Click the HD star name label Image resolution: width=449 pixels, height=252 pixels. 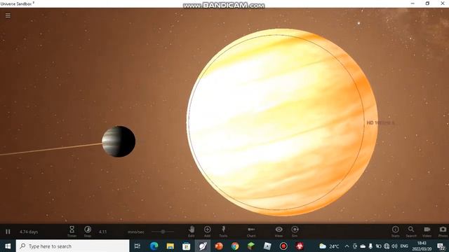click(x=380, y=123)
